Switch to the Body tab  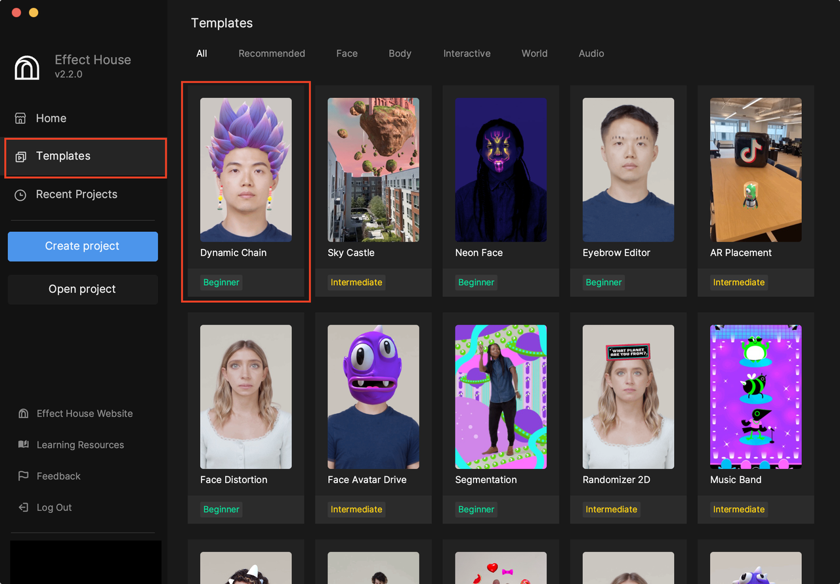point(400,53)
